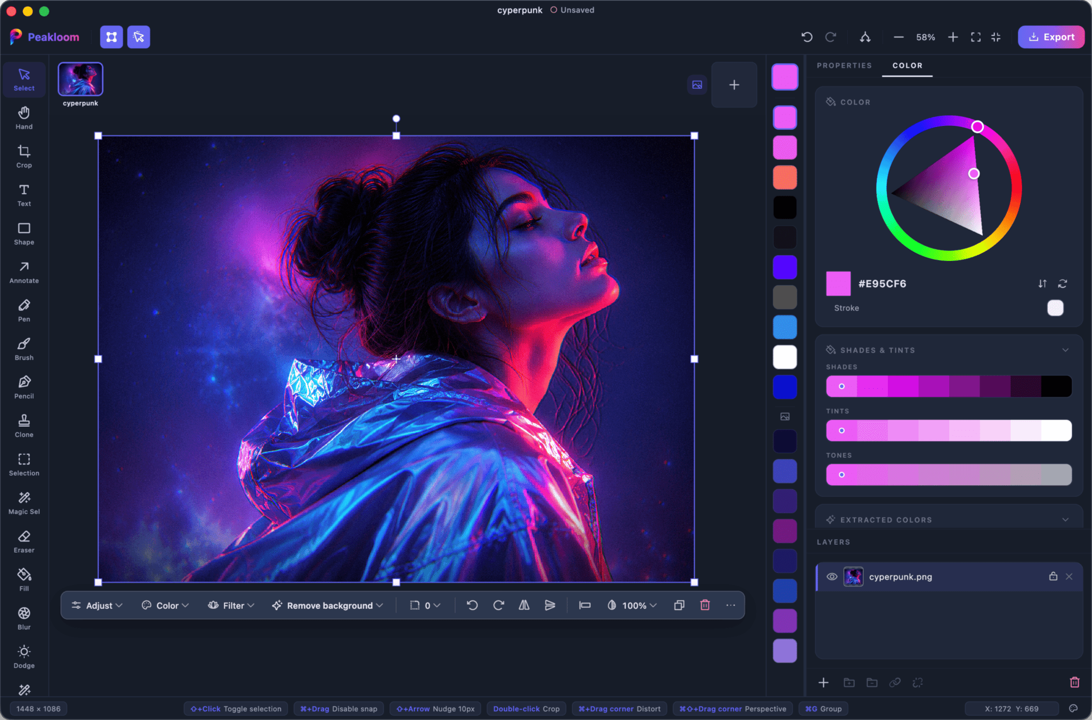Lock the cyperpunk.png layer
This screenshot has width=1092, height=720.
tap(1053, 576)
